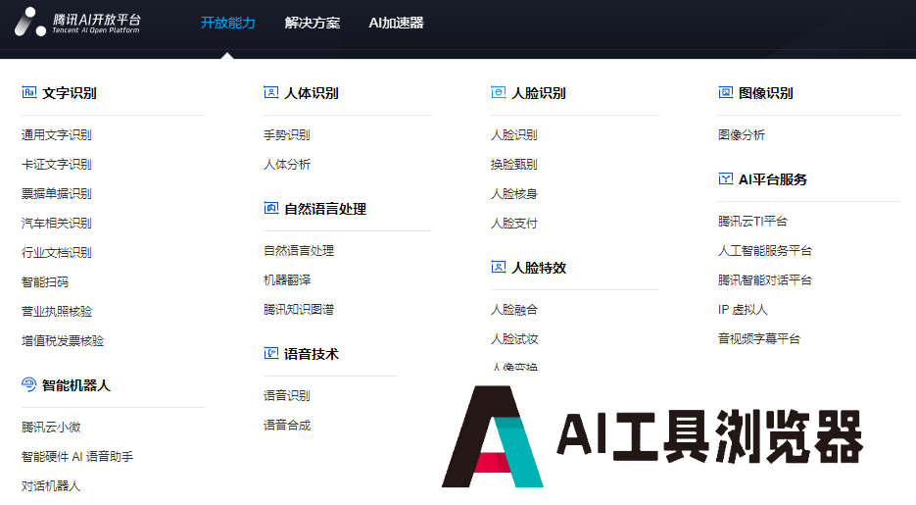The width and height of the screenshot is (916, 505).
Task: Select 语音识别 link
Action: click(x=287, y=396)
